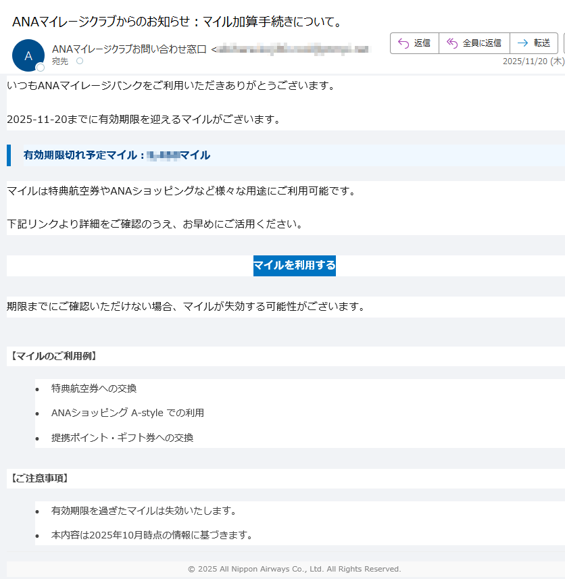Click the recipient status circle beside 宛先
565x579 pixels.
(x=80, y=61)
